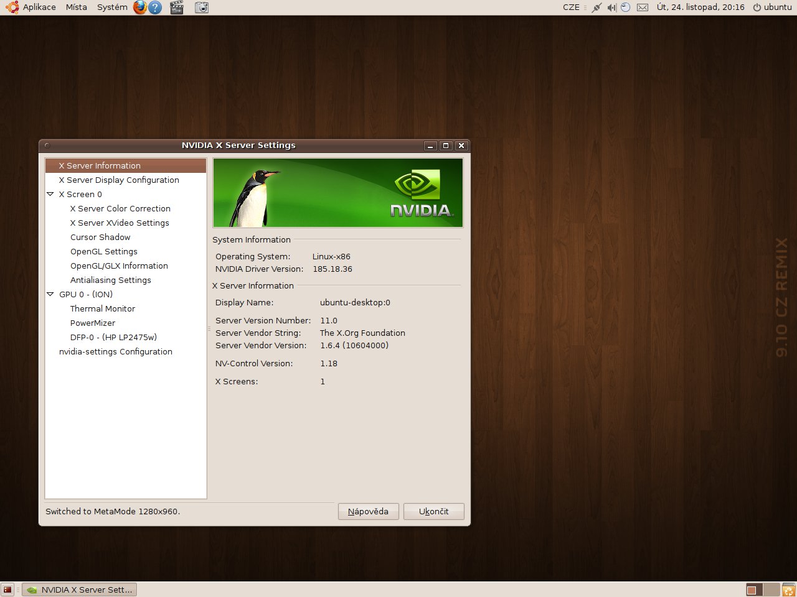Click server vendor version 1.6.4 (10604000)
The width and height of the screenshot is (797, 597).
coord(354,345)
